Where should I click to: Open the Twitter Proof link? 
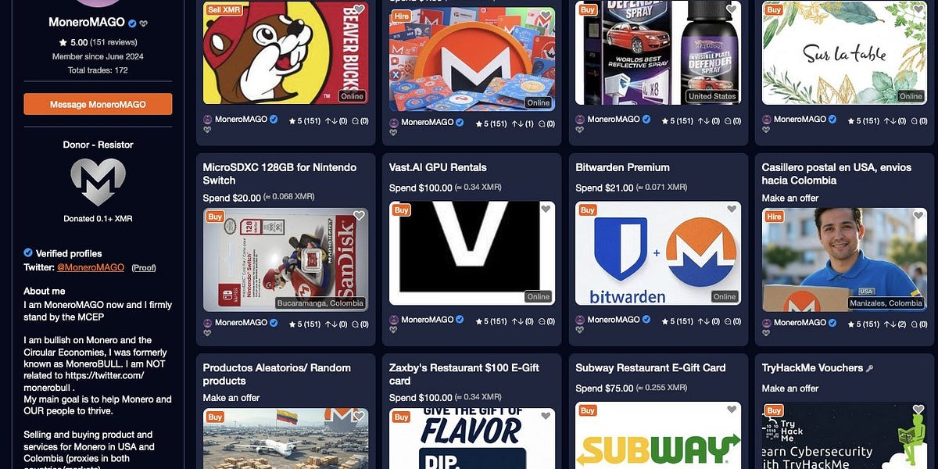coord(144,267)
